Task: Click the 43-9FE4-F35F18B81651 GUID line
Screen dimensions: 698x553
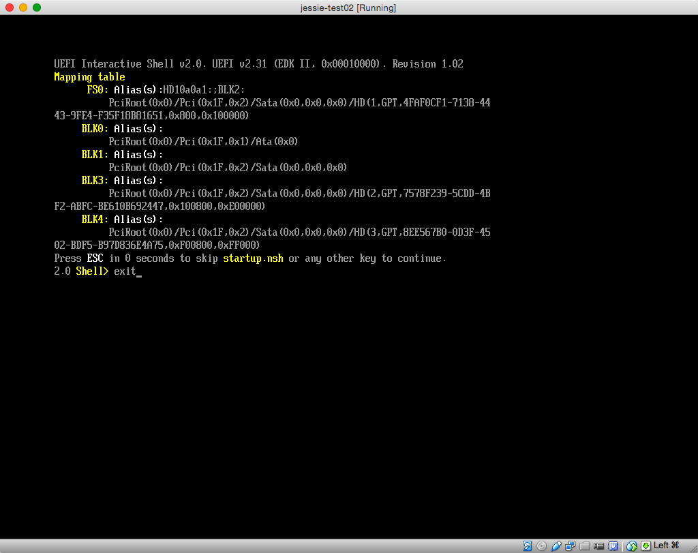Action: 151,115
